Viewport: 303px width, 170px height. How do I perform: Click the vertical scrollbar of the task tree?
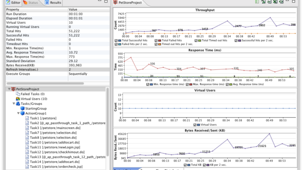(x=107, y=122)
